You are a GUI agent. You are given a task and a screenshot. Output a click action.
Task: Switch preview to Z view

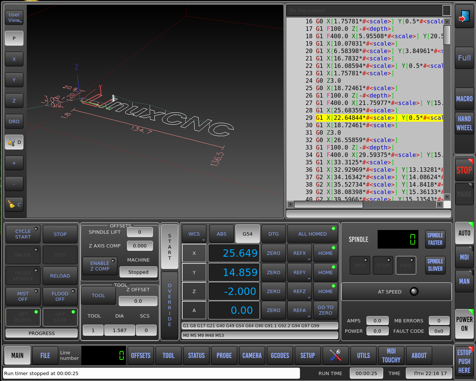click(x=14, y=101)
